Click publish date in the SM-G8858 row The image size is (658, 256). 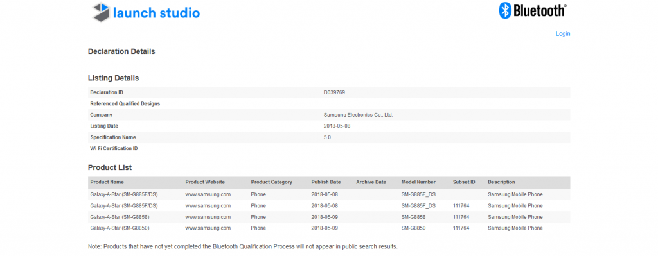pyautogui.click(x=325, y=217)
